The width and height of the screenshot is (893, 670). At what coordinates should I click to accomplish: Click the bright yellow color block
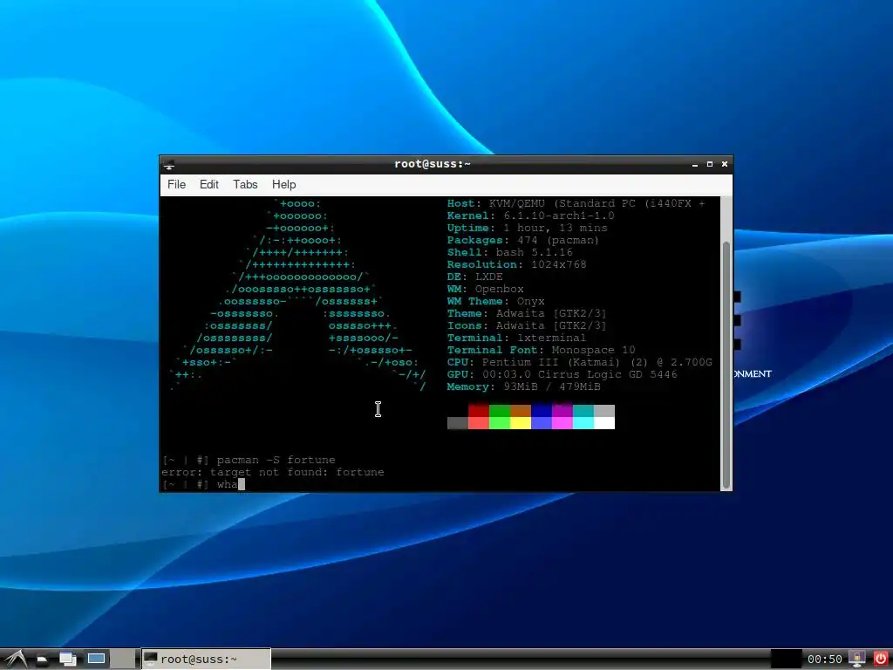pyautogui.click(x=521, y=423)
